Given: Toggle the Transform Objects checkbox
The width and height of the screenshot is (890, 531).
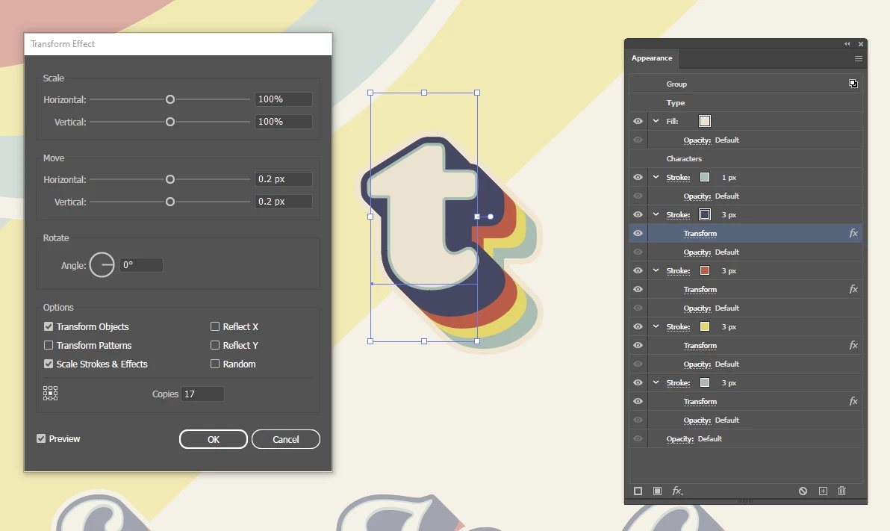Looking at the screenshot, I should pyautogui.click(x=49, y=326).
